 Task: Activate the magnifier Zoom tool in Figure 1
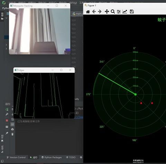click(113, 12)
